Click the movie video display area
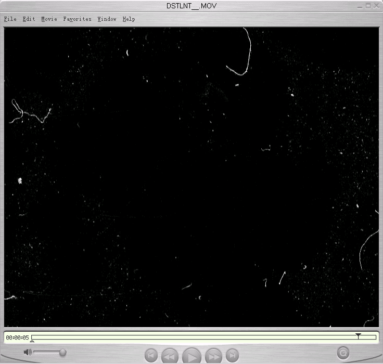 click(191, 177)
